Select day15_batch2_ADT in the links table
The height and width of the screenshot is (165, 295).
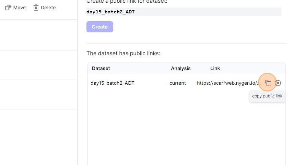point(113,83)
